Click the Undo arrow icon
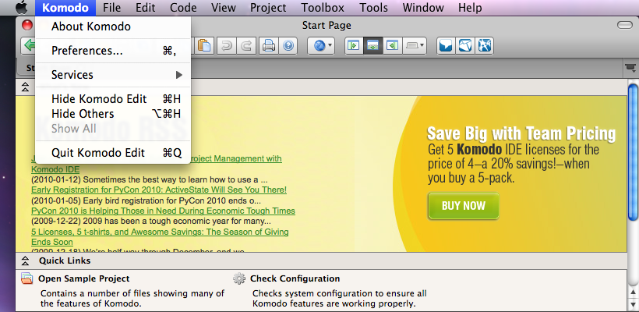639x312 pixels. pos(227,46)
